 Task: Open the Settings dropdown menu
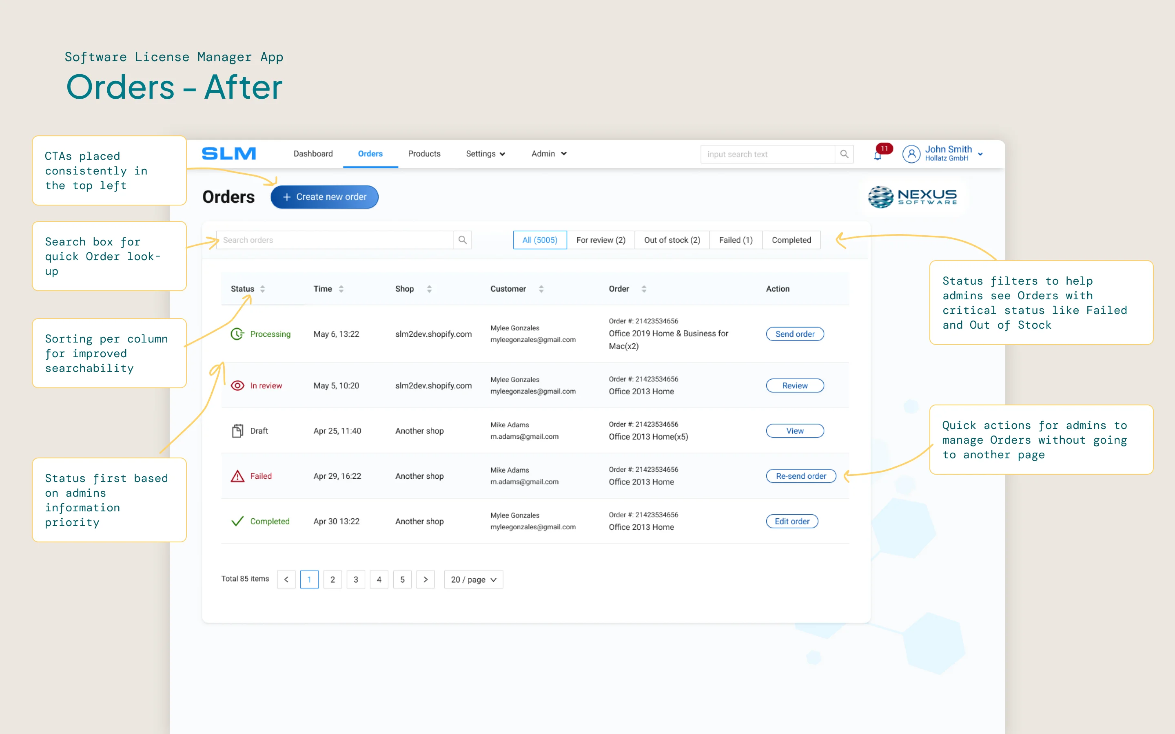click(x=486, y=154)
